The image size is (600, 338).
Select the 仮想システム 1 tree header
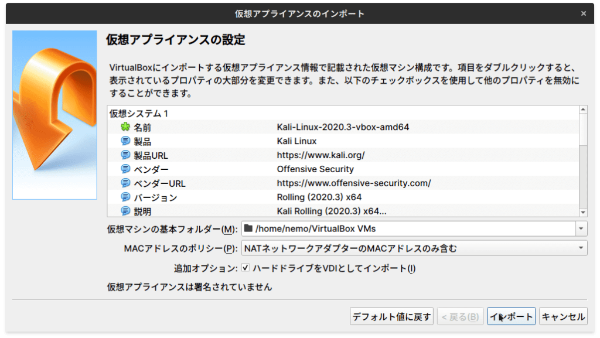pyautogui.click(x=138, y=113)
